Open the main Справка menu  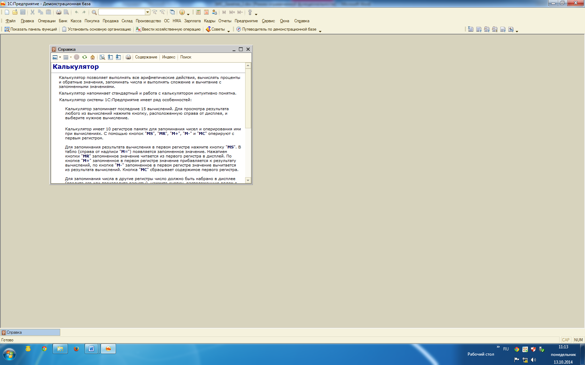click(x=302, y=21)
